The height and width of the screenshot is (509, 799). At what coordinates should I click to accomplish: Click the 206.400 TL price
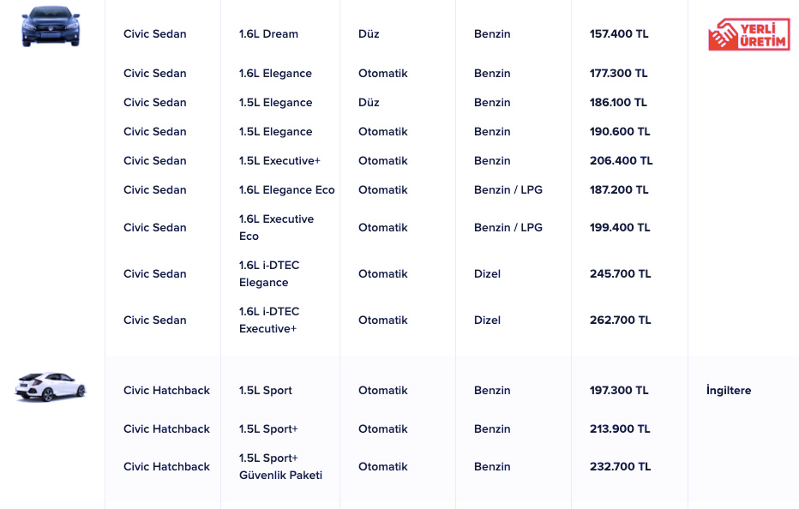coord(621,161)
